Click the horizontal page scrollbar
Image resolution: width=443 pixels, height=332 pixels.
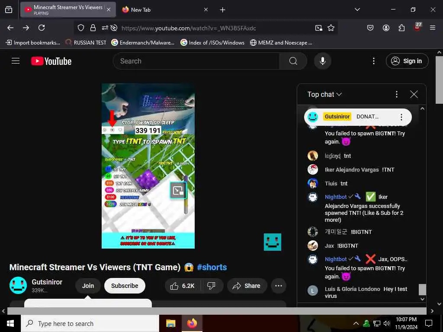click(x=217, y=311)
